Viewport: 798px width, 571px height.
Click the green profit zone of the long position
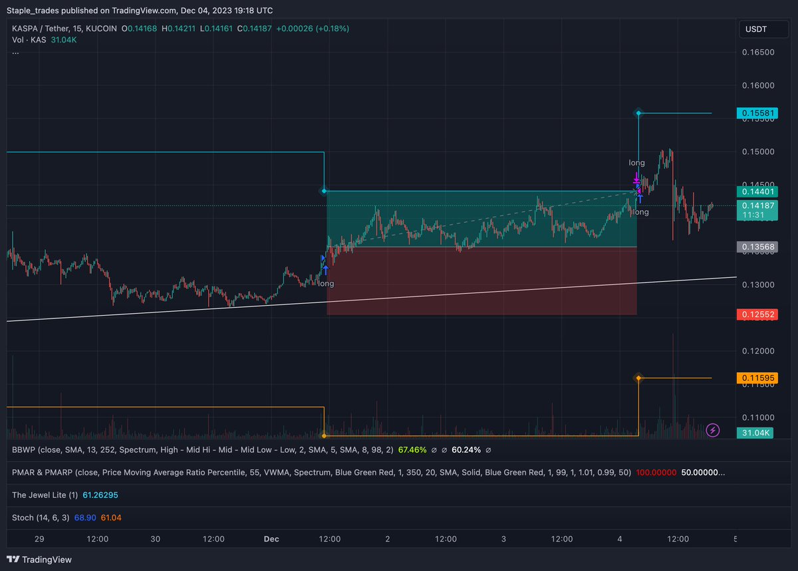click(x=481, y=219)
